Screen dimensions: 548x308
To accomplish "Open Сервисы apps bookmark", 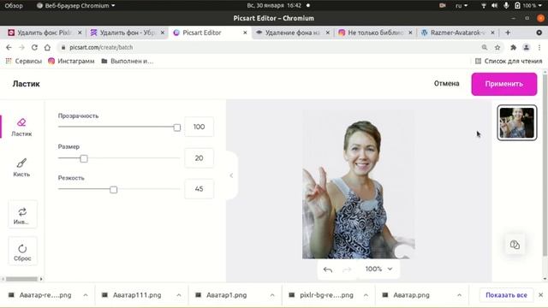I will click(24, 61).
